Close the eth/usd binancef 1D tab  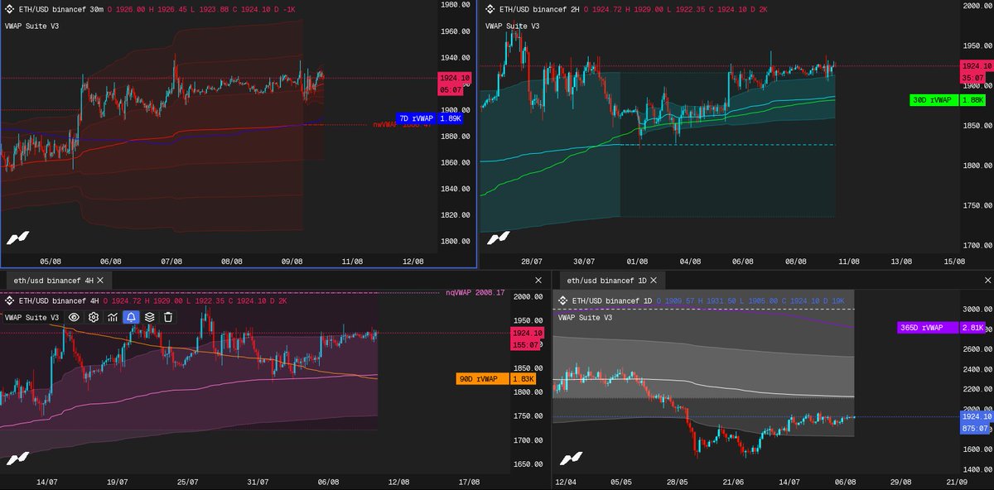654,281
